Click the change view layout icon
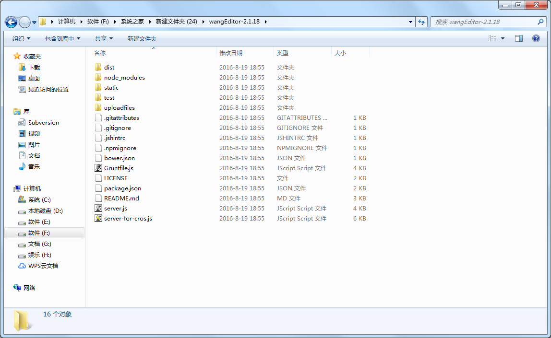This screenshot has height=338, width=551. click(x=492, y=38)
